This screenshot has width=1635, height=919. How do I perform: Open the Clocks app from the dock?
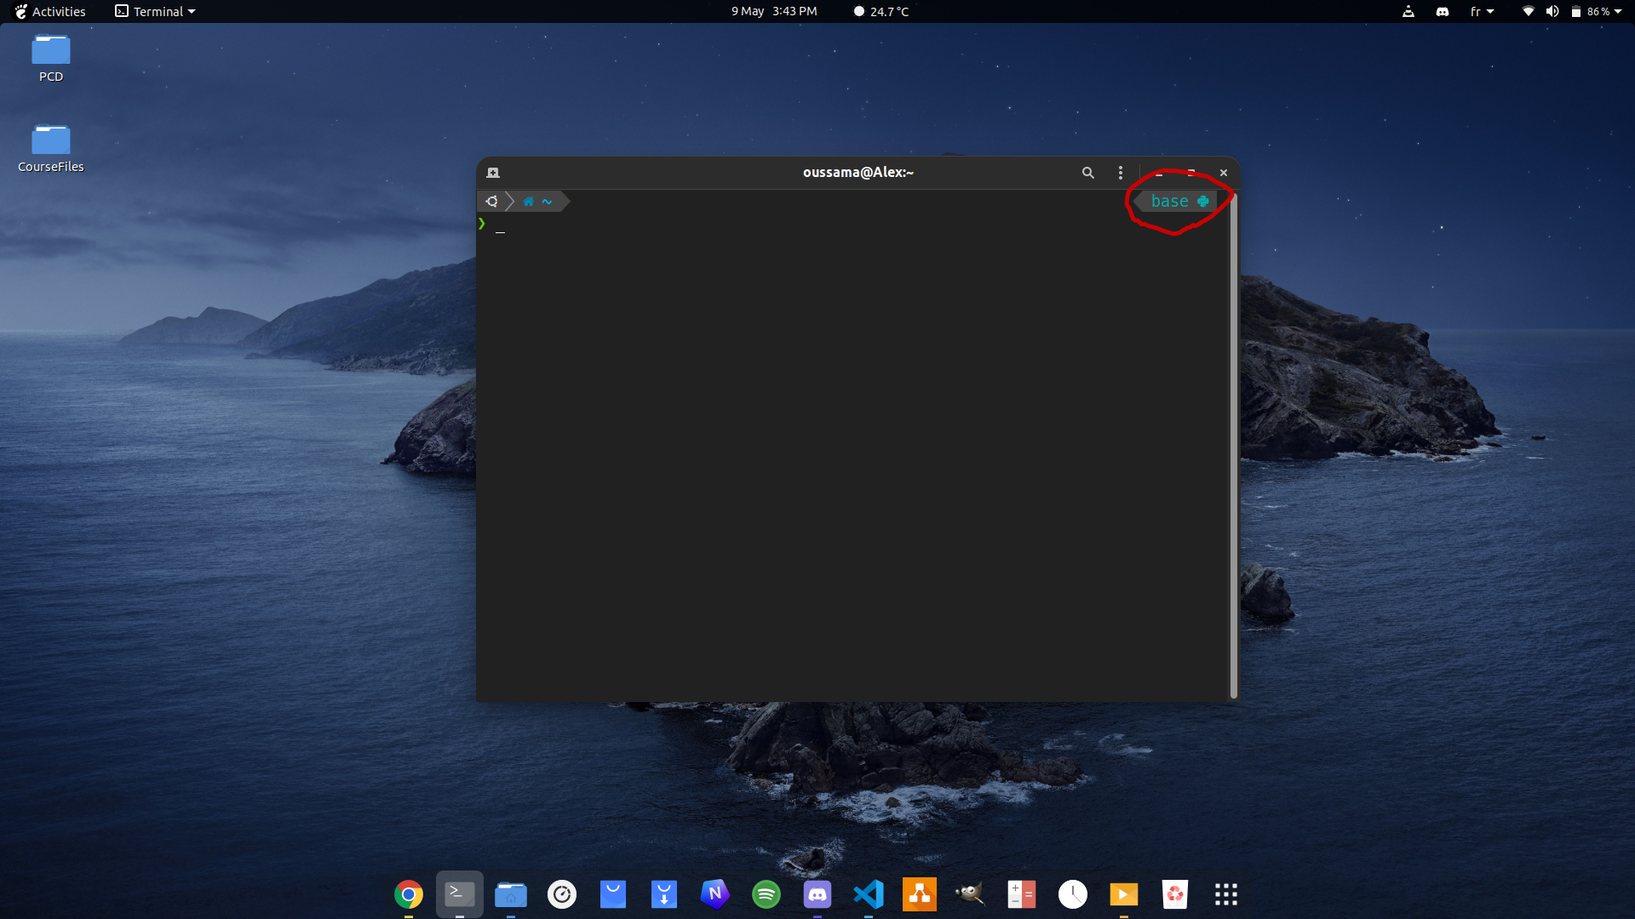tap(1073, 894)
